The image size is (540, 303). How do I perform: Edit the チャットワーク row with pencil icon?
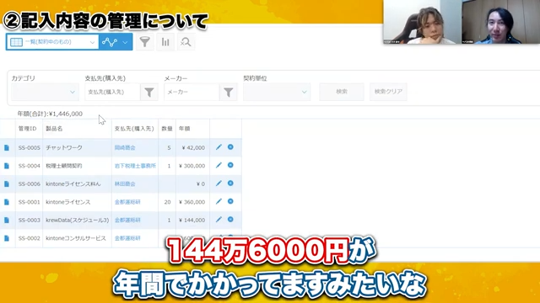click(x=219, y=147)
